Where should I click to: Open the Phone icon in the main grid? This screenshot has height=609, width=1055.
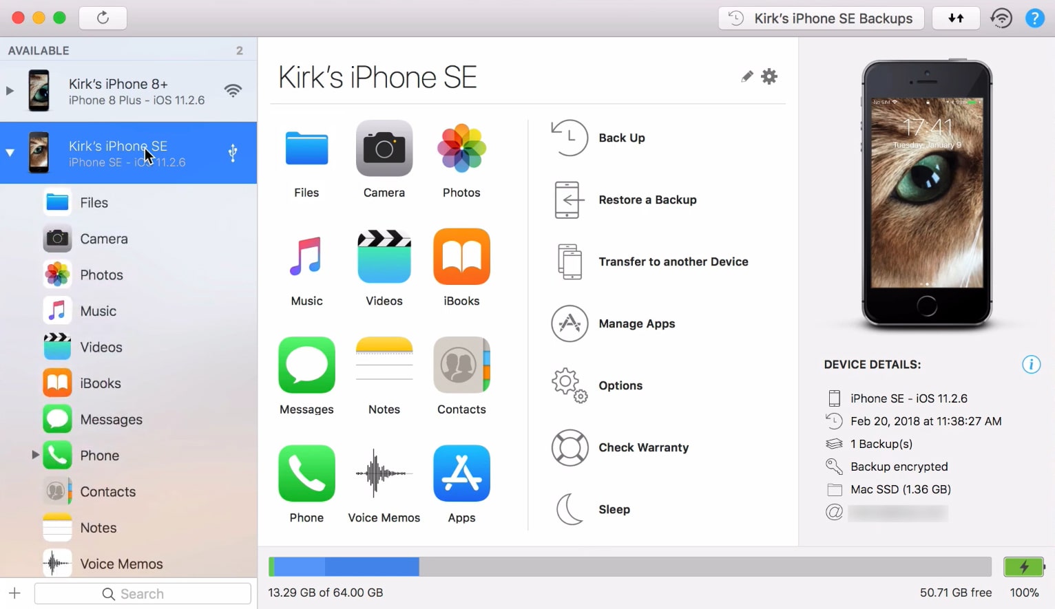click(306, 473)
